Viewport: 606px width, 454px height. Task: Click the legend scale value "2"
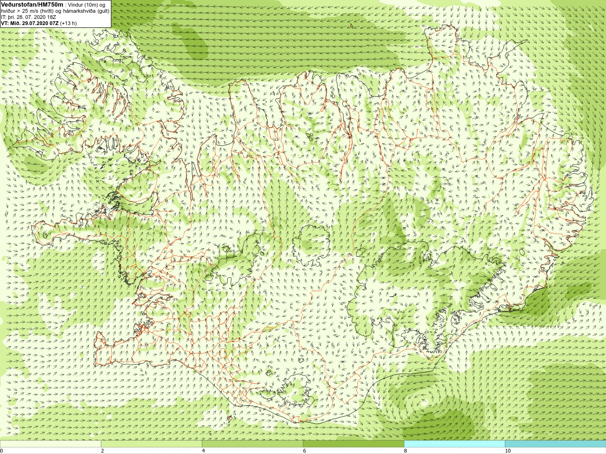[x=102, y=451]
